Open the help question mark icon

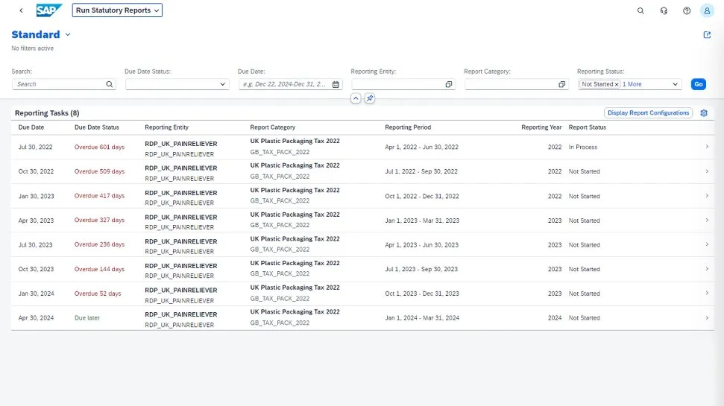click(687, 10)
